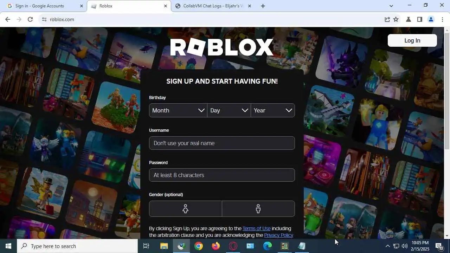Open network status tray icon
This screenshot has width=450, height=253.
point(396,246)
